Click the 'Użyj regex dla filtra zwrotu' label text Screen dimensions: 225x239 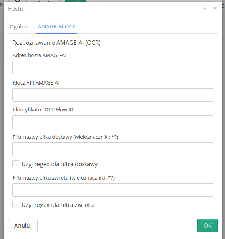pyautogui.click(x=58, y=205)
